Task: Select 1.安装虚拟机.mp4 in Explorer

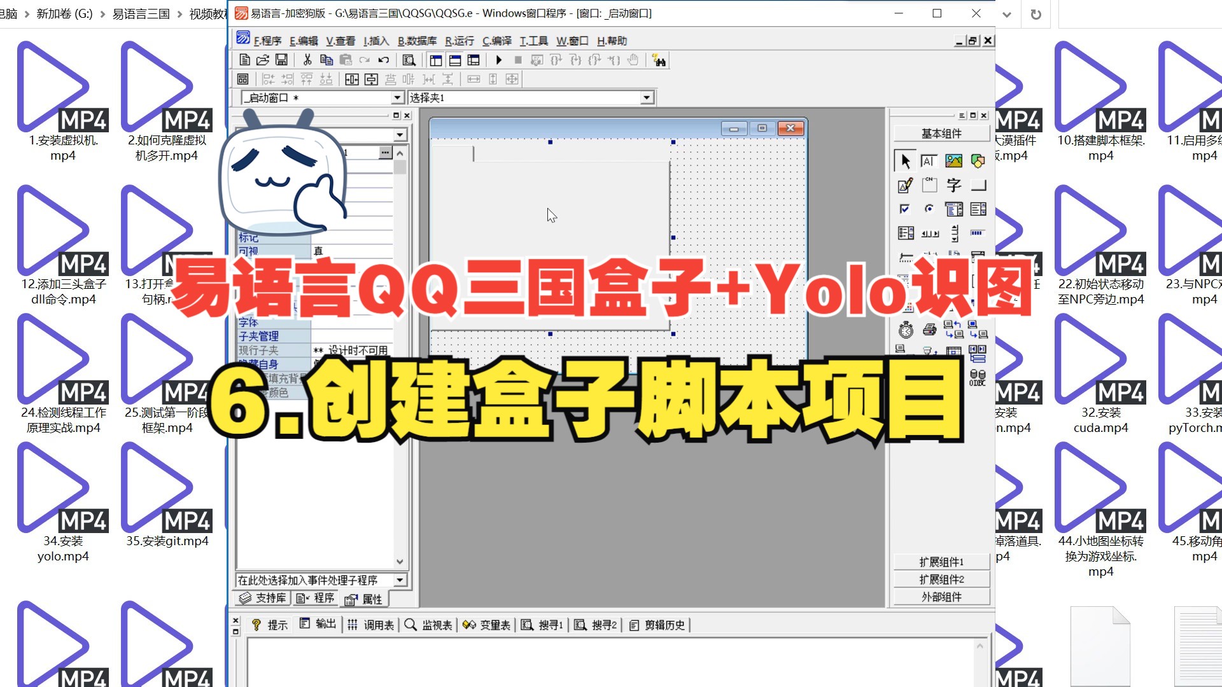Action: pyautogui.click(x=63, y=102)
